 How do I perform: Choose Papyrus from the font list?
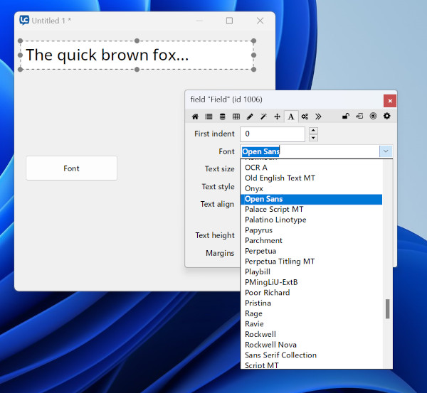(x=258, y=230)
